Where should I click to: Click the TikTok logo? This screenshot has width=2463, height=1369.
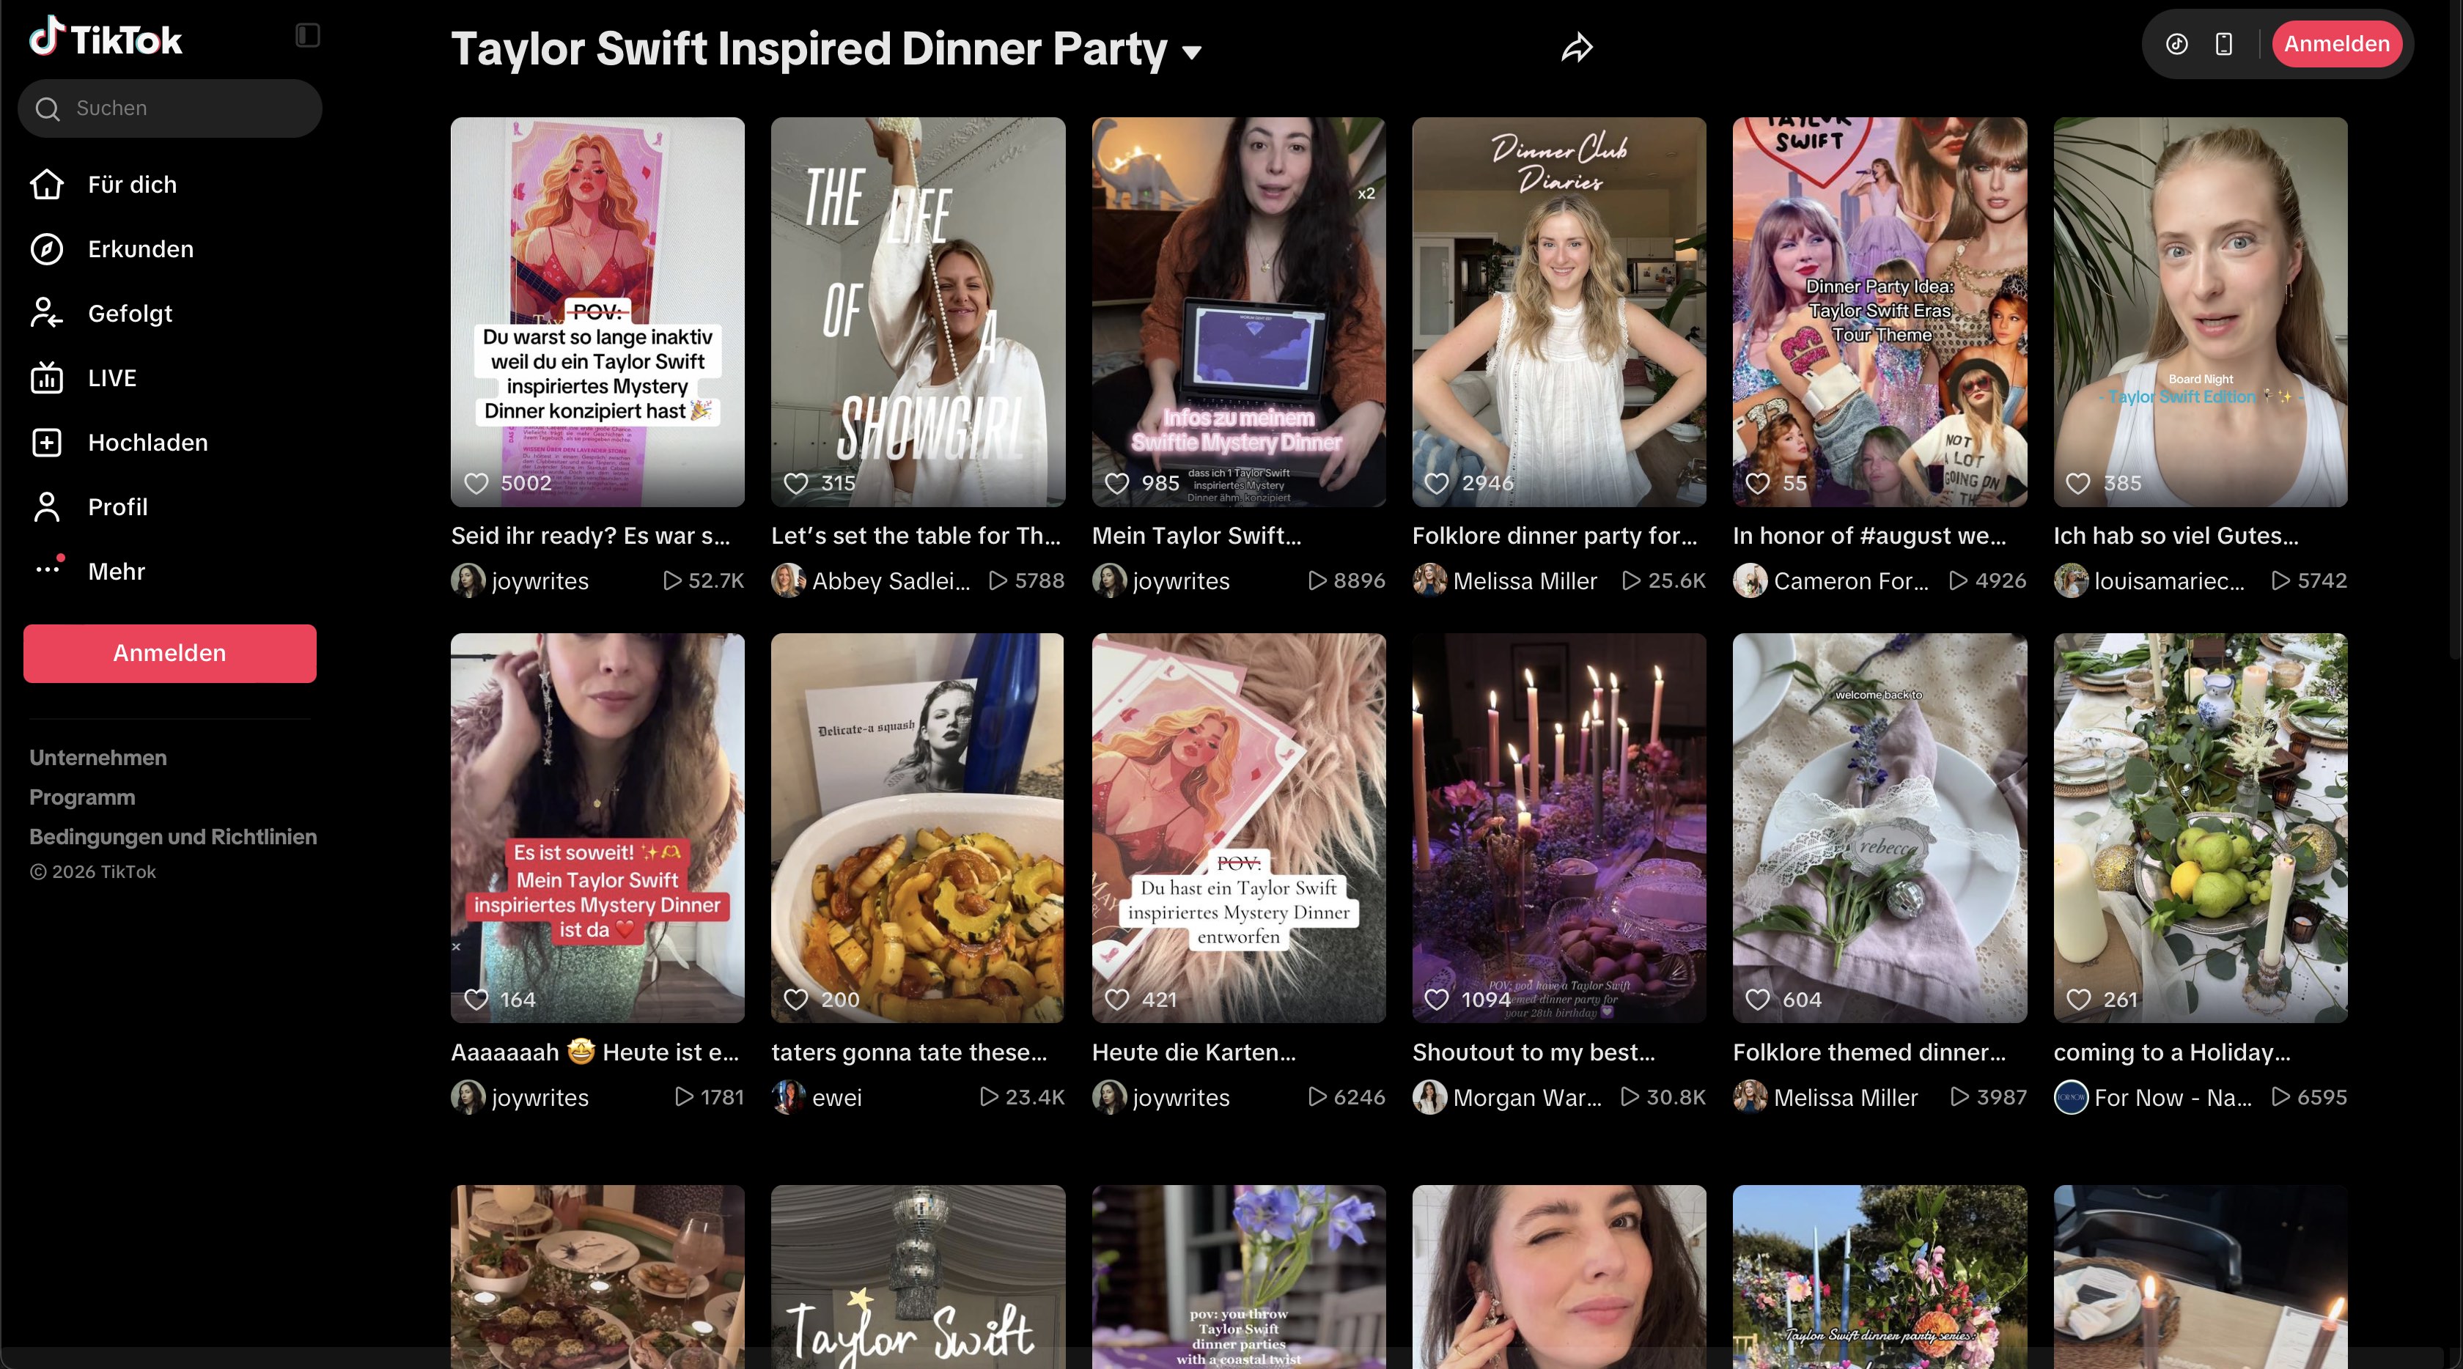[105, 38]
